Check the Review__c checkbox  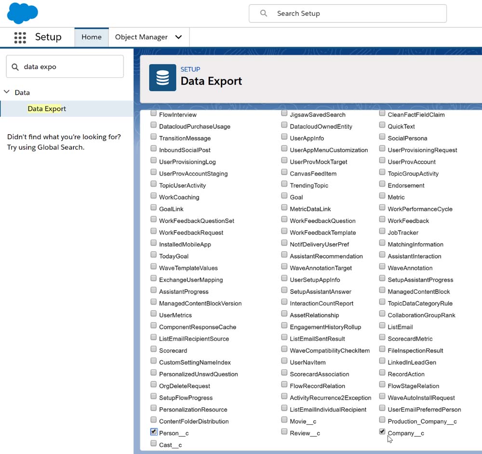(284, 432)
